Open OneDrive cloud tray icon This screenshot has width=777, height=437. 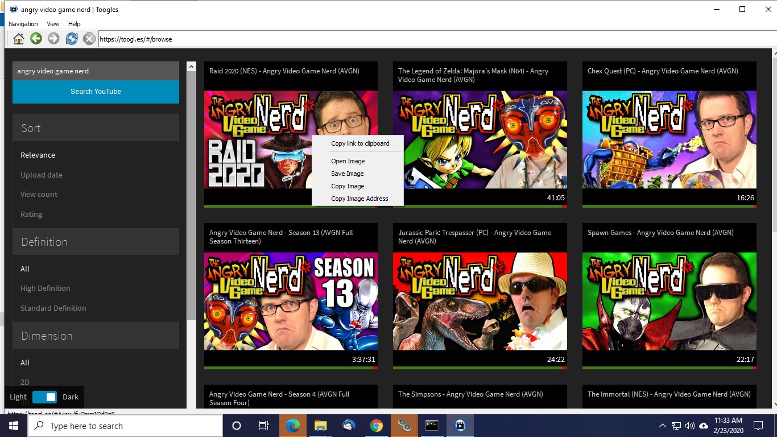pyautogui.click(x=704, y=426)
